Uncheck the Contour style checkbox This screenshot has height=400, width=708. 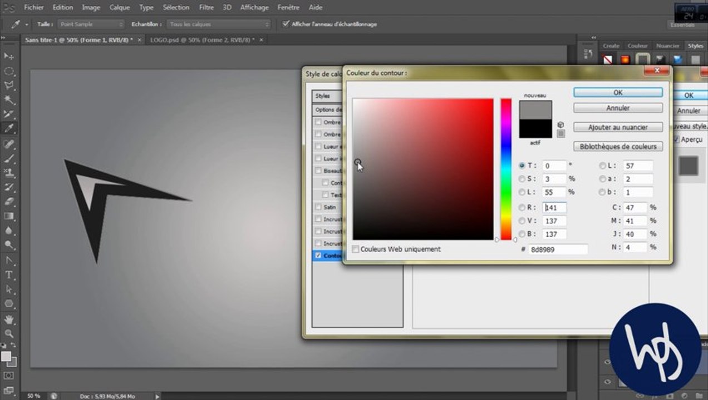318,256
